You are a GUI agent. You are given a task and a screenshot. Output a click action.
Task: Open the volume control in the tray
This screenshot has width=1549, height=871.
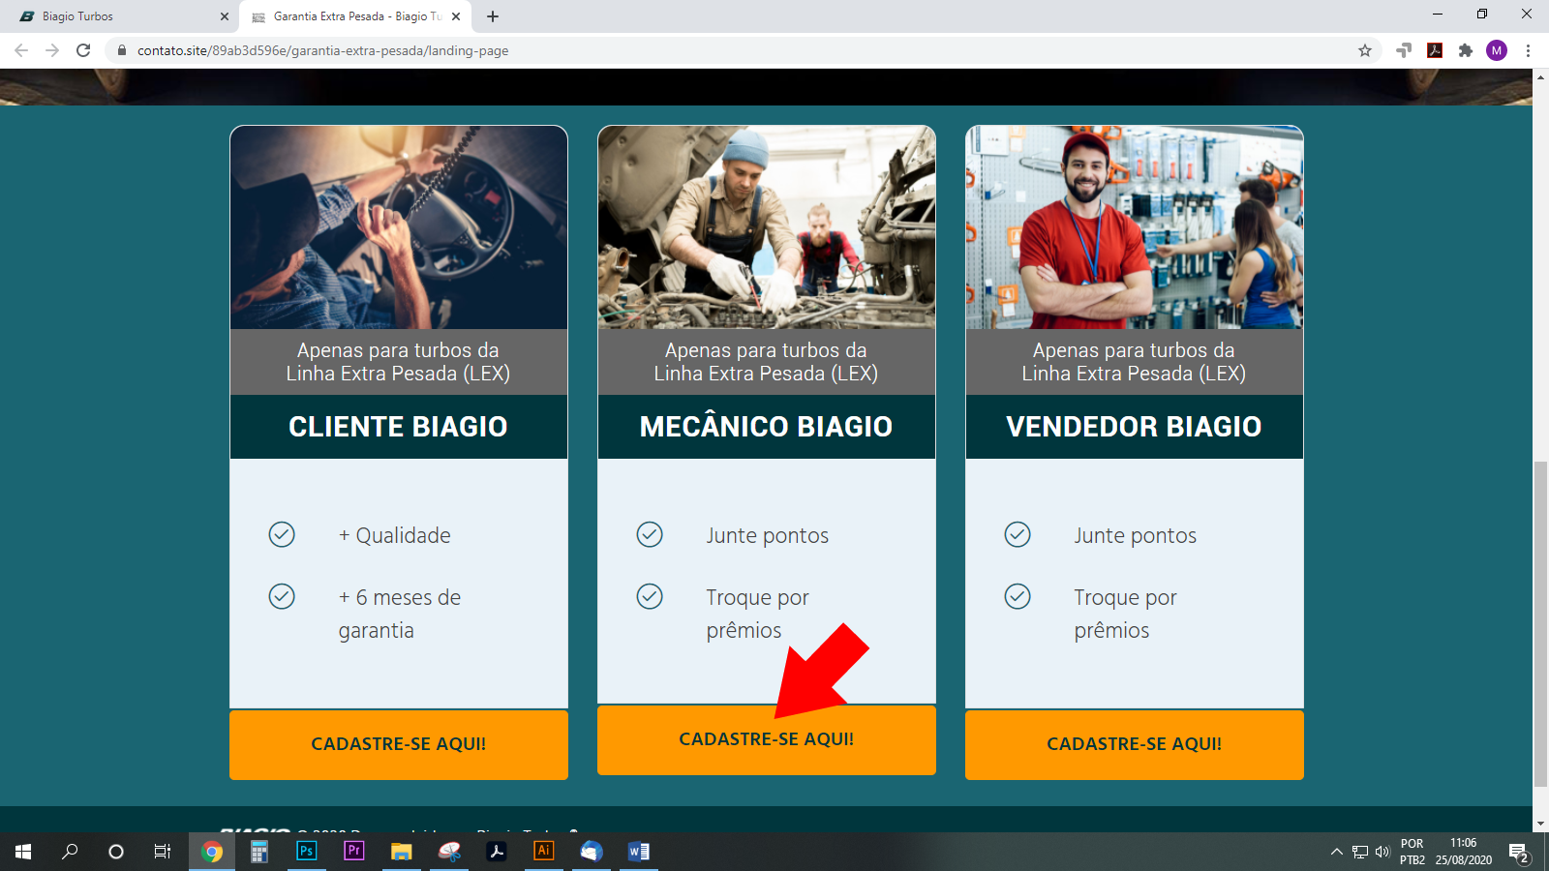[x=1382, y=852]
